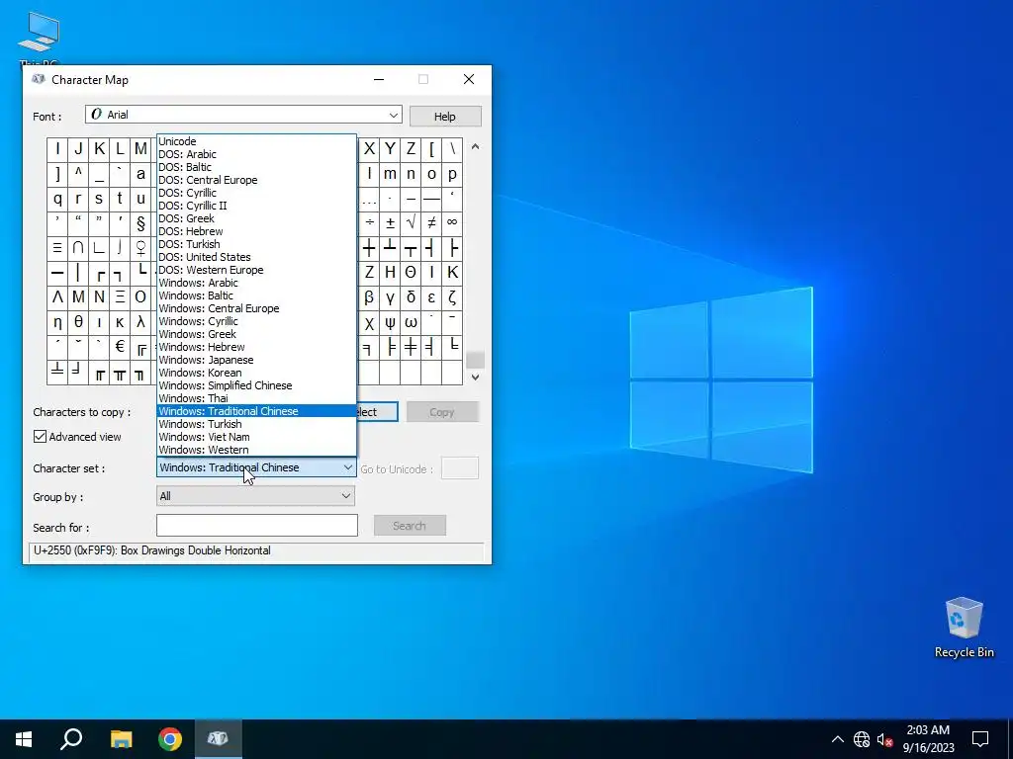The height and width of the screenshot is (759, 1013).
Task: Select DOS: Hebrew list entry
Action: (256, 231)
